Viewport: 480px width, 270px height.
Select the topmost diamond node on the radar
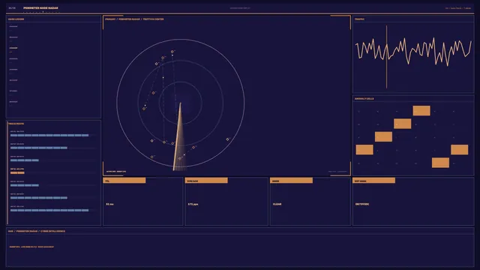point(172,52)
